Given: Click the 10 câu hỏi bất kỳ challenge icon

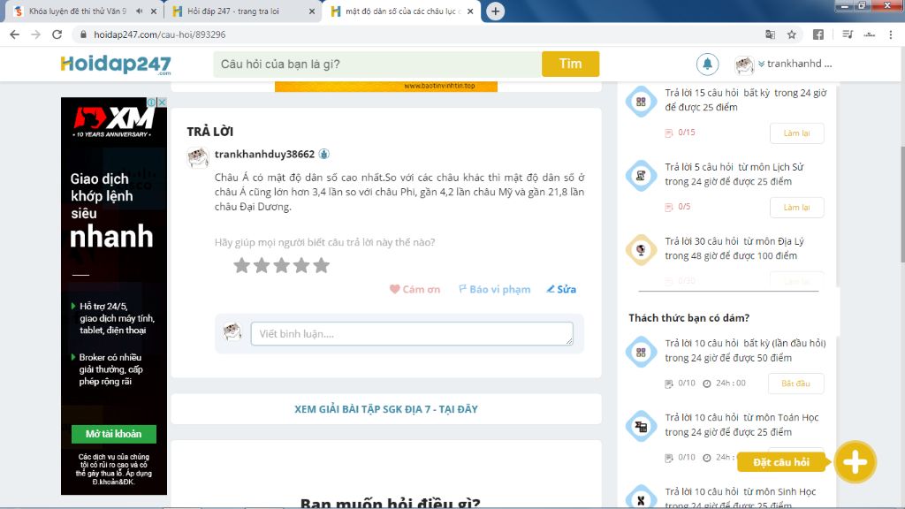Looking at the screenshot, I should point(641,352).
